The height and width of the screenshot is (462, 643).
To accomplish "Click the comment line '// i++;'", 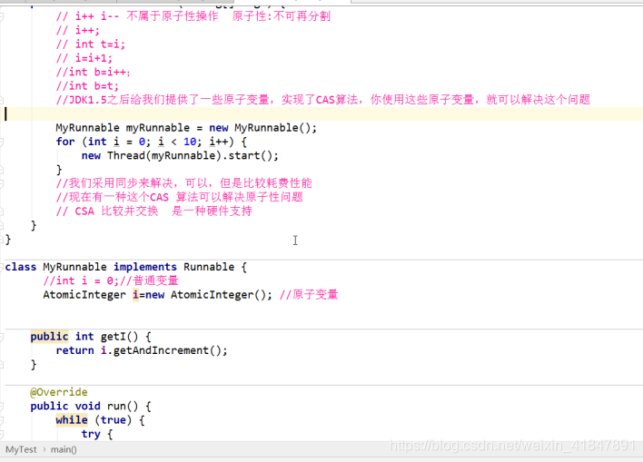I will 78,30.
